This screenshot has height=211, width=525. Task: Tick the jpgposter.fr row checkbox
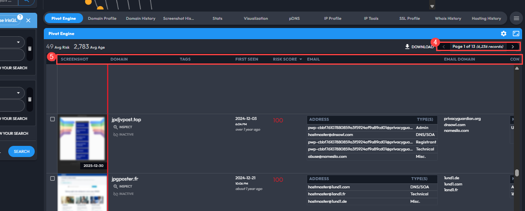pyautogui.click(x=52, y=178)
